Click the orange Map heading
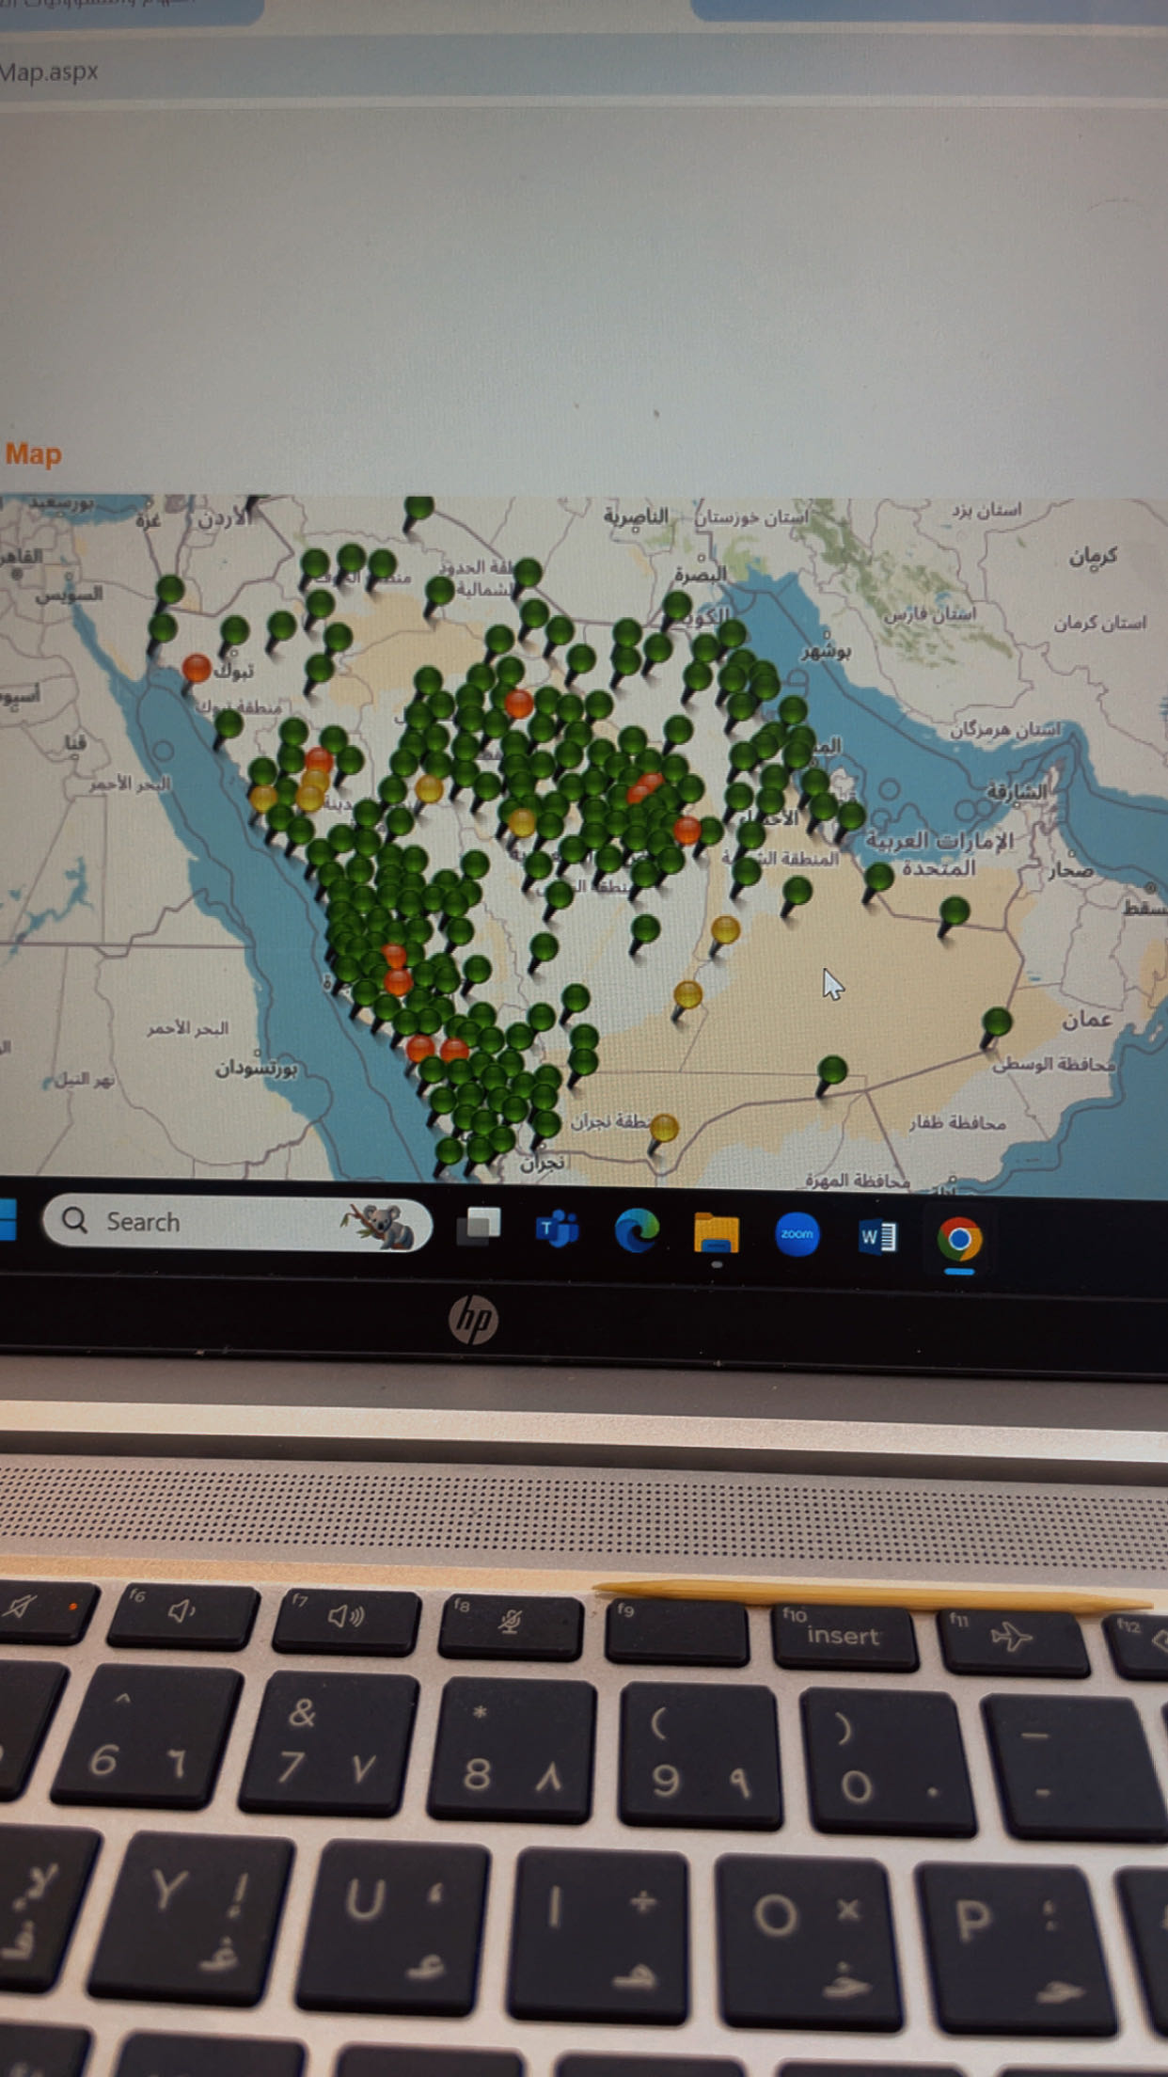The image size is (1168, 2077). point(33,454)
